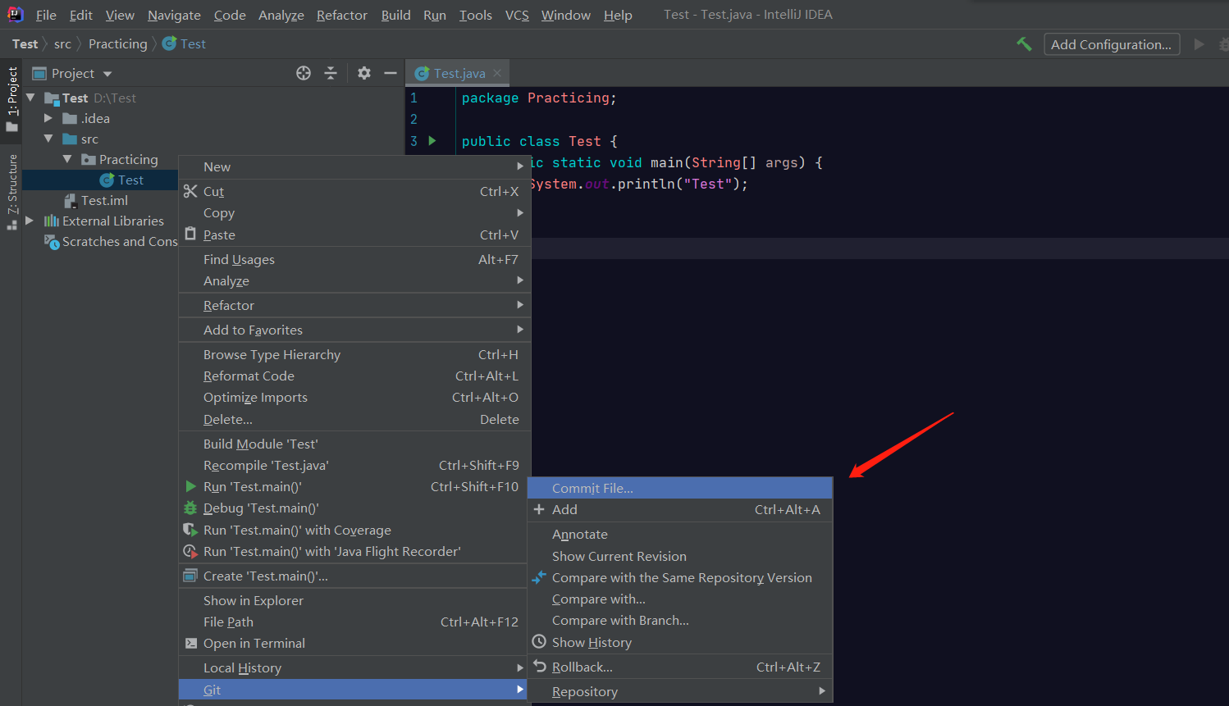Click the Practicing breadcrumb

118,44
